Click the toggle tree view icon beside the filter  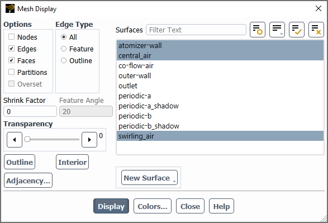pyautogui.click(x=257, y=30)
